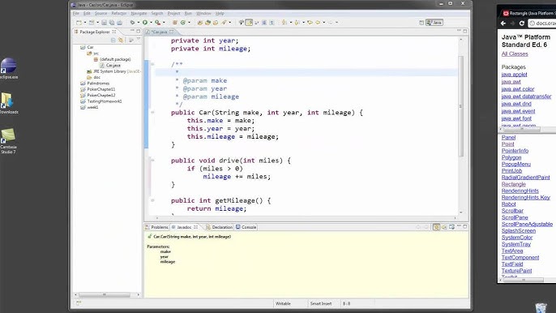This screenshot has width=556, height=313.
Task: Click the New Java Package icon
Action: (x=175, y=23)
